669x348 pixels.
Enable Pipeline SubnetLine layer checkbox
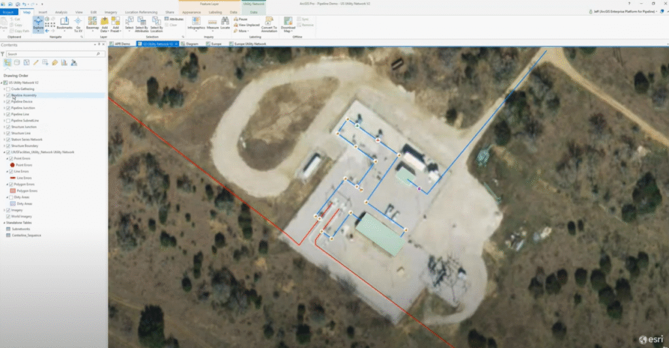(x=8, y=121)
